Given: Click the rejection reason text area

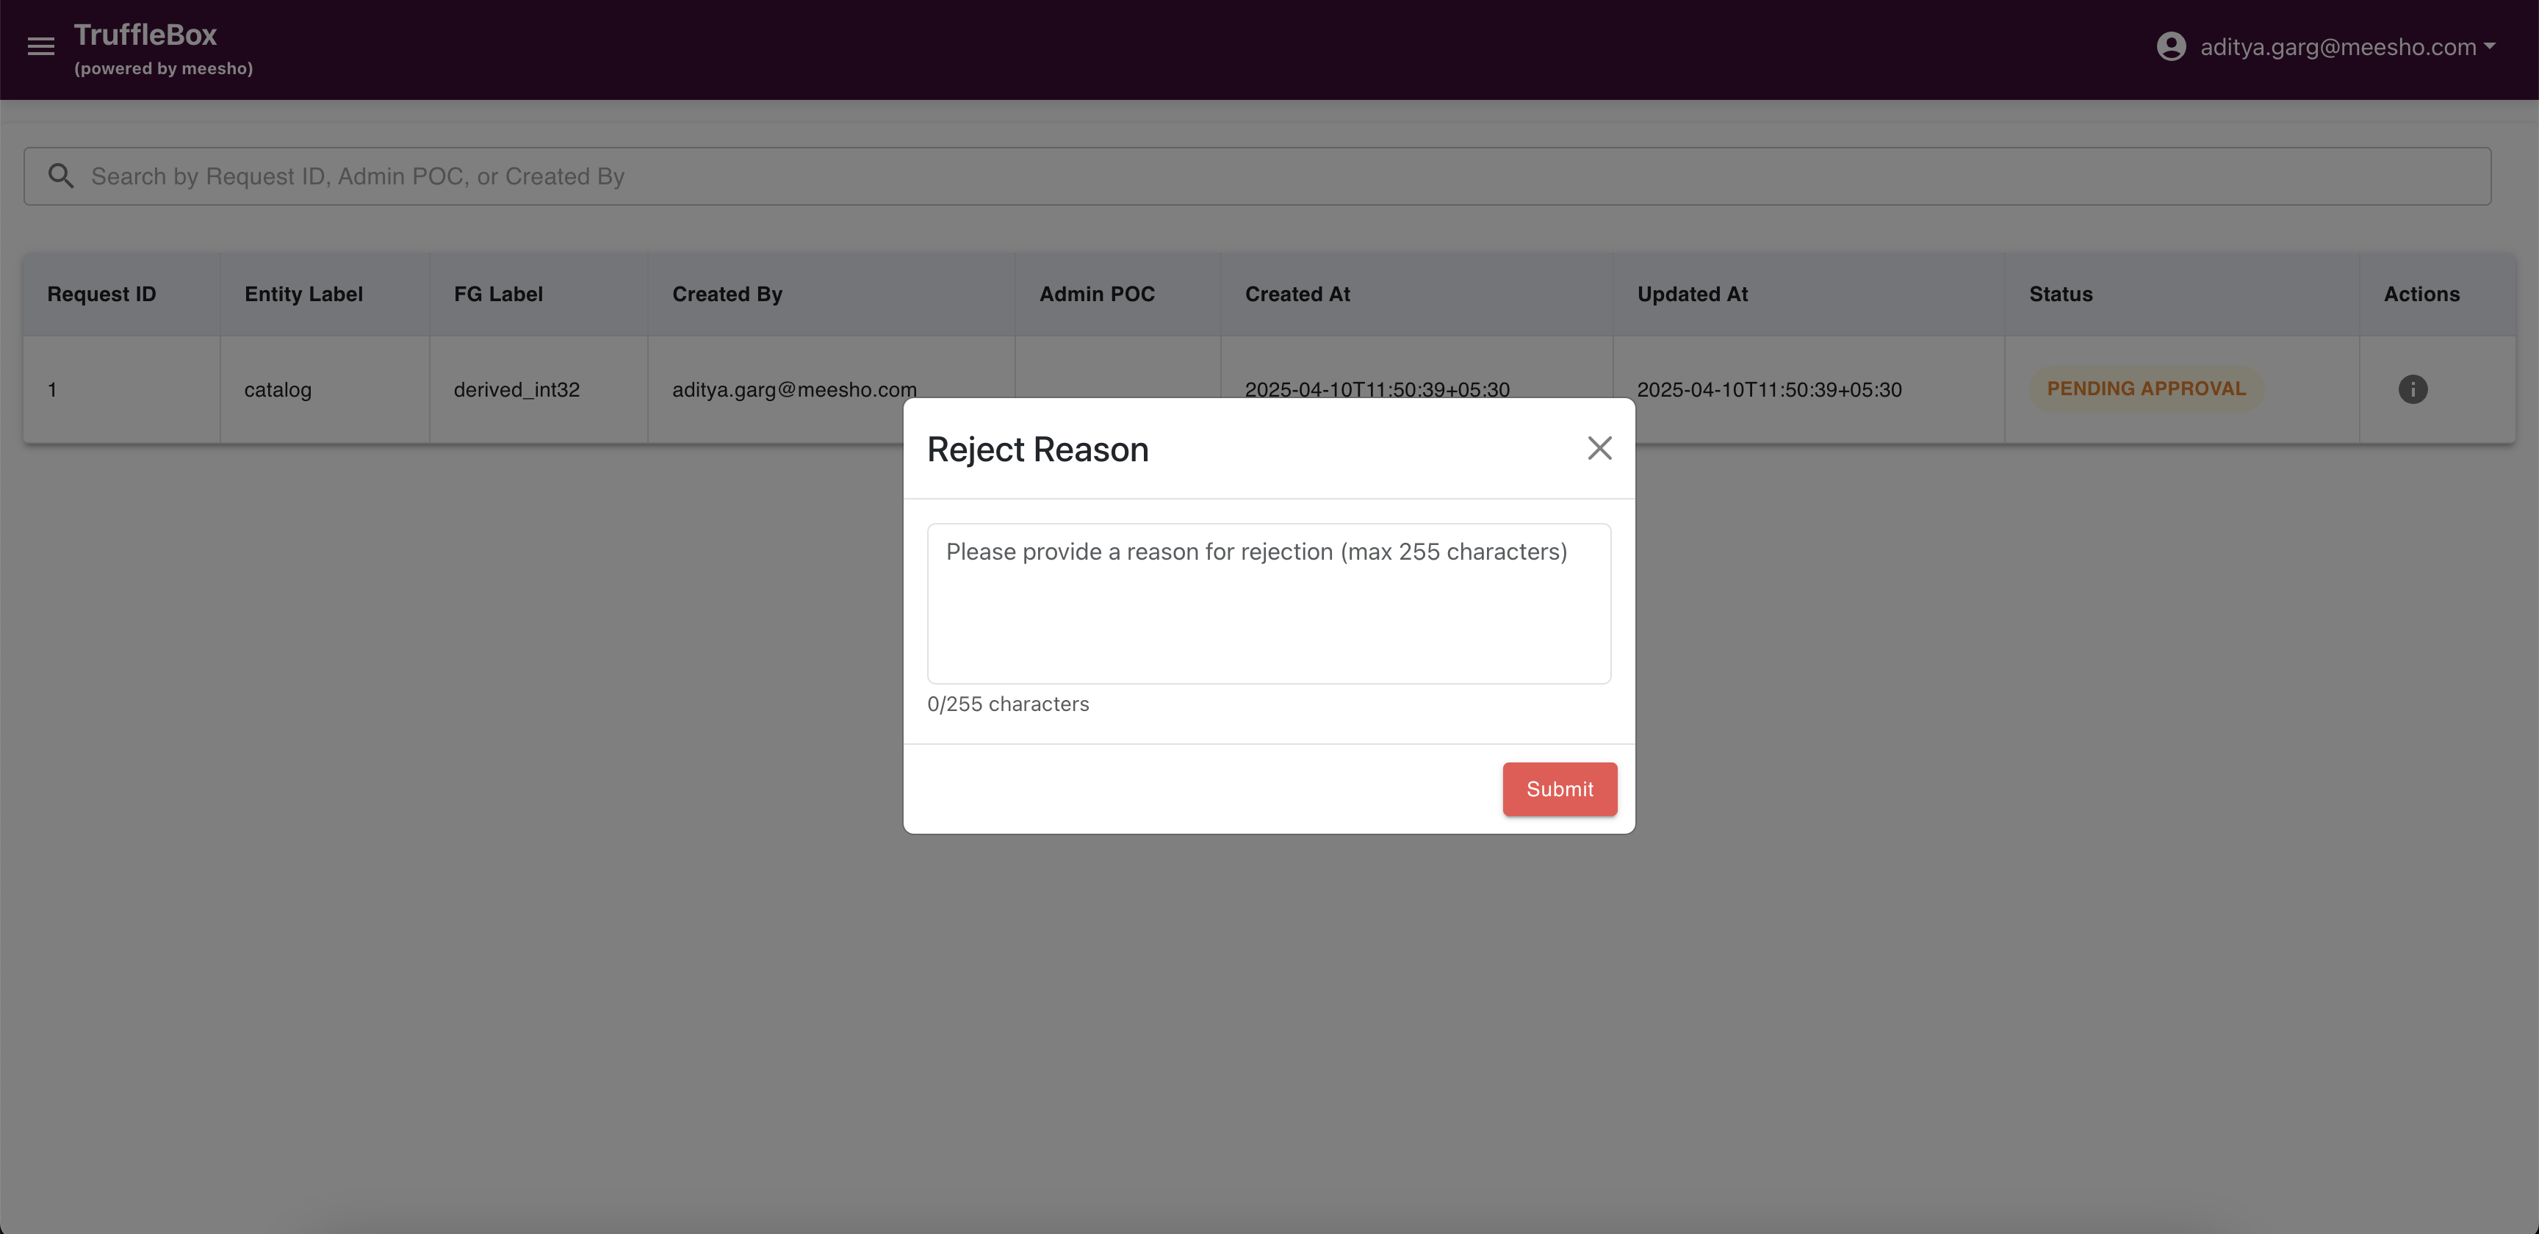Looking at the screenshot, I should [1269, 603].
